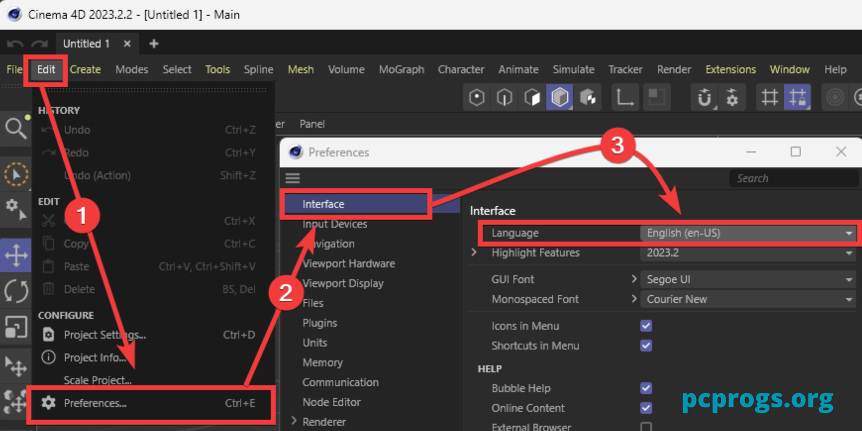Click Project Settings document-gear icon
Image resolution: width=862 pixels, height=431 pixels.
[x=48, y=335]
